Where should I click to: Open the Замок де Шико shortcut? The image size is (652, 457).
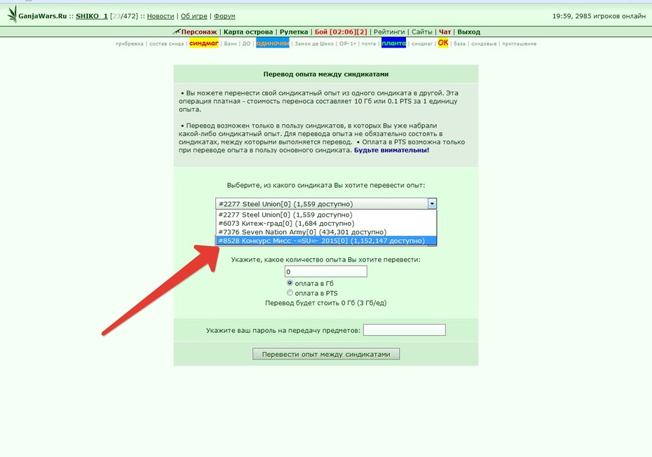[x=314, y=43]
